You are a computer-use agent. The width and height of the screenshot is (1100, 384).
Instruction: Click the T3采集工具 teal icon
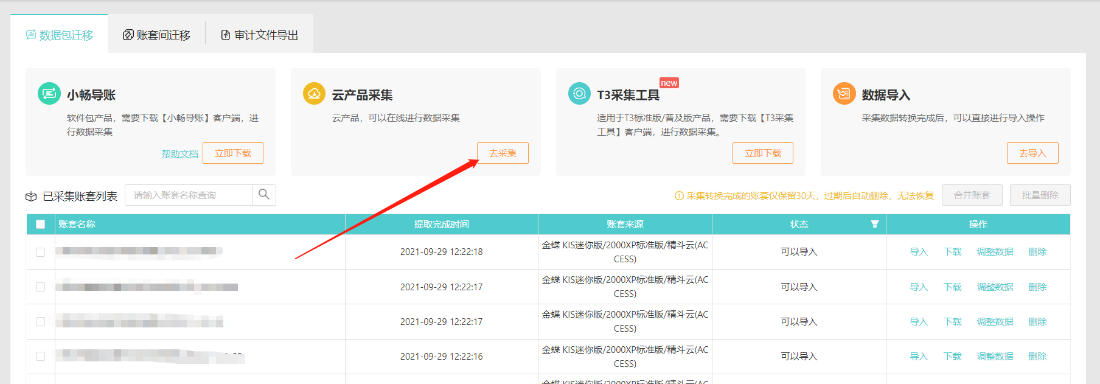pos(579,93)
